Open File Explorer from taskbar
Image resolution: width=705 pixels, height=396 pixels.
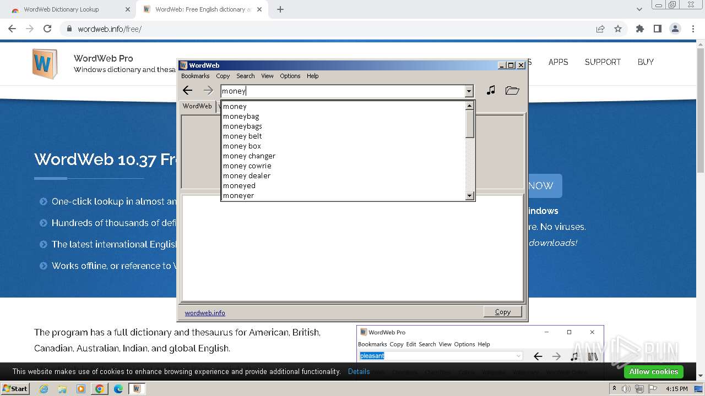pos(62,389)
